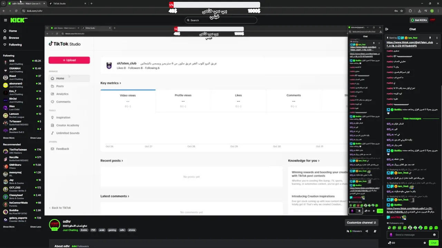The image size is (442, 248).
Task: Open pinned message three-dot menu
Action: coord(437,38)
